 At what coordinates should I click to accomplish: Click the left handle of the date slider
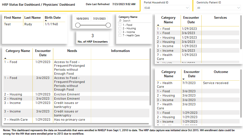pos(77,25)
